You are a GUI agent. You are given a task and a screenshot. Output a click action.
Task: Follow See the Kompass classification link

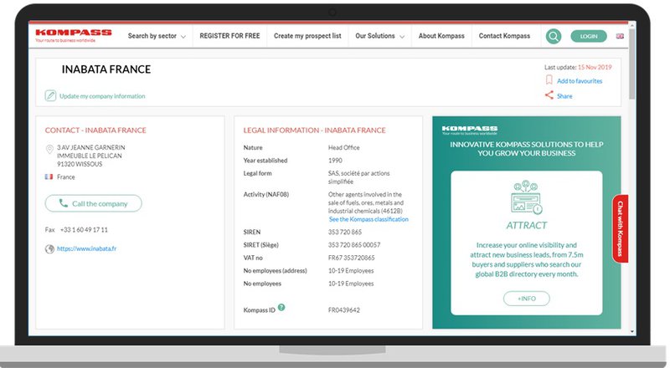(x=368, y=219)
